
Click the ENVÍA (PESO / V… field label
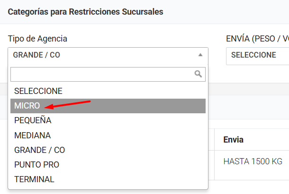pyautogui.click(x=257, y=39)
